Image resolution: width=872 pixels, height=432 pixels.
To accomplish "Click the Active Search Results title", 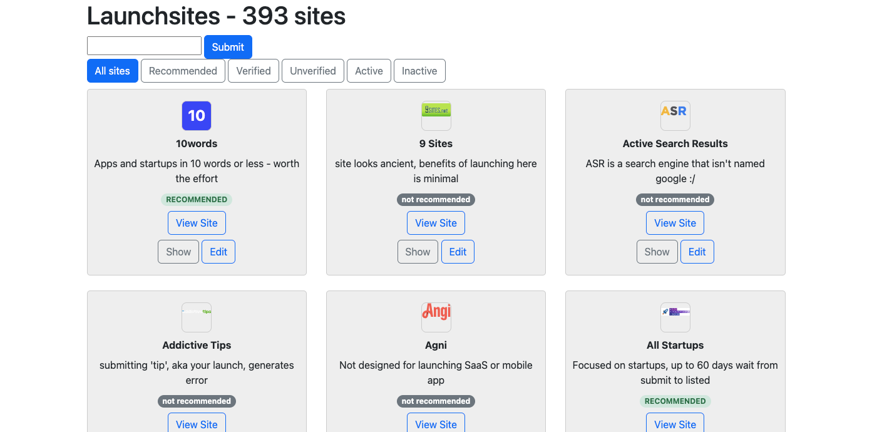I will [x=675, y=143].
